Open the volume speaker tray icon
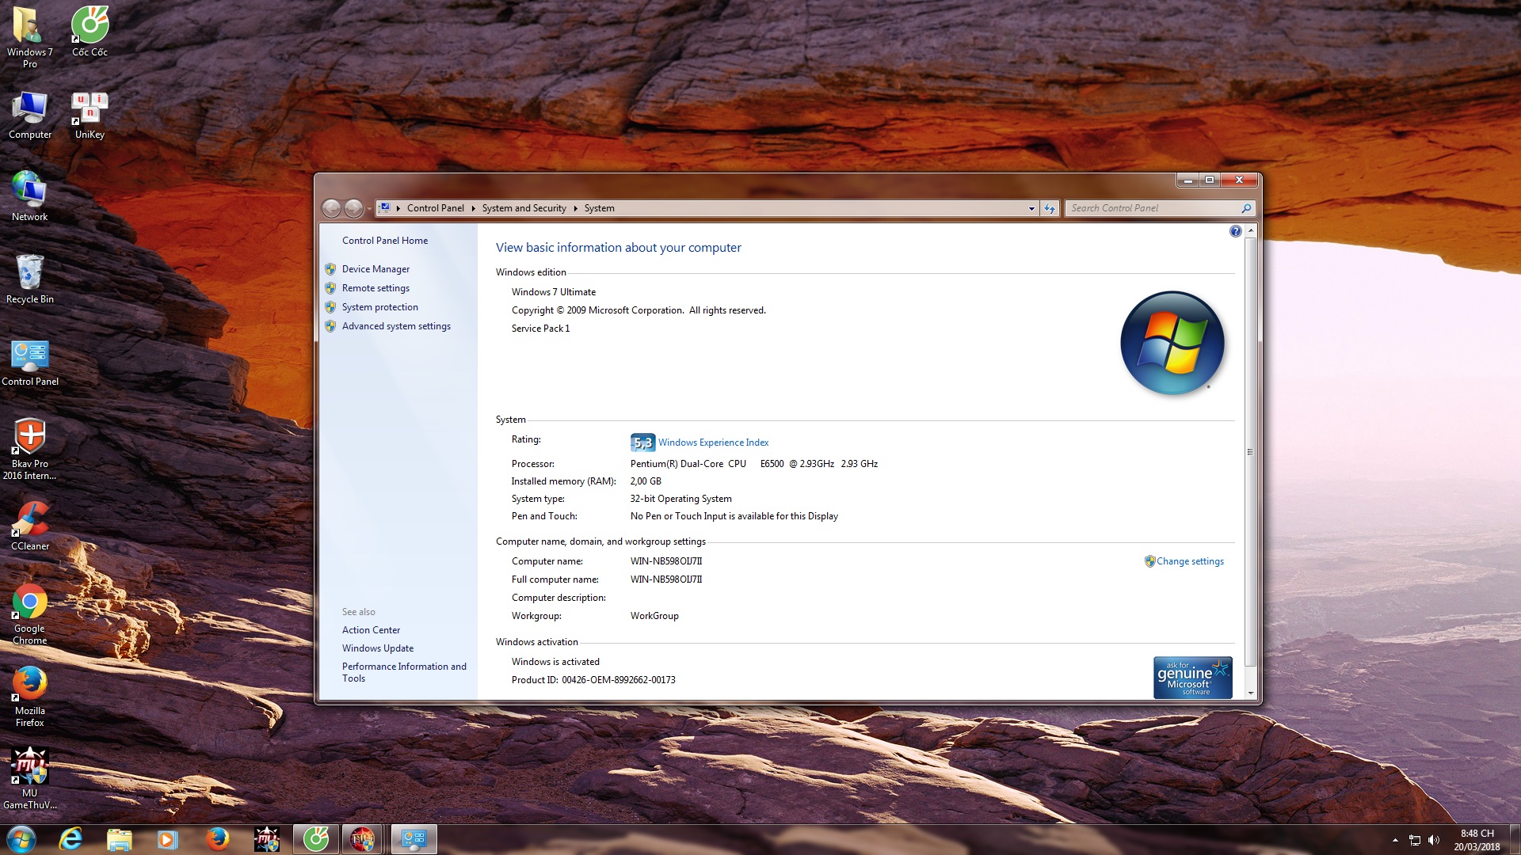Image resolution: width=1521 pixels, height=855 pixels. pyautogui.click(x=1434, y=840)
